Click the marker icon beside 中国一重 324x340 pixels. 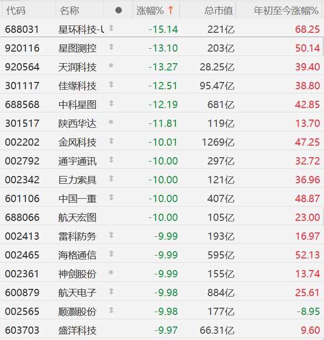point(111,197)
